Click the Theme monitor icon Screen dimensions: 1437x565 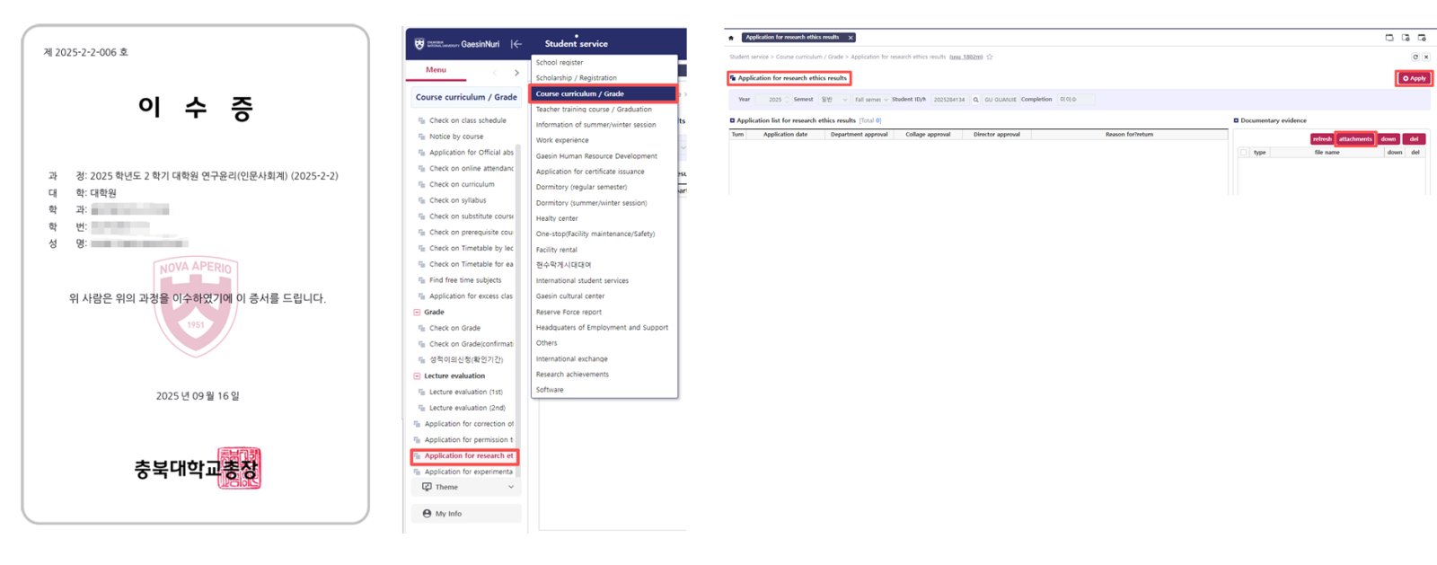pos(427,487)
